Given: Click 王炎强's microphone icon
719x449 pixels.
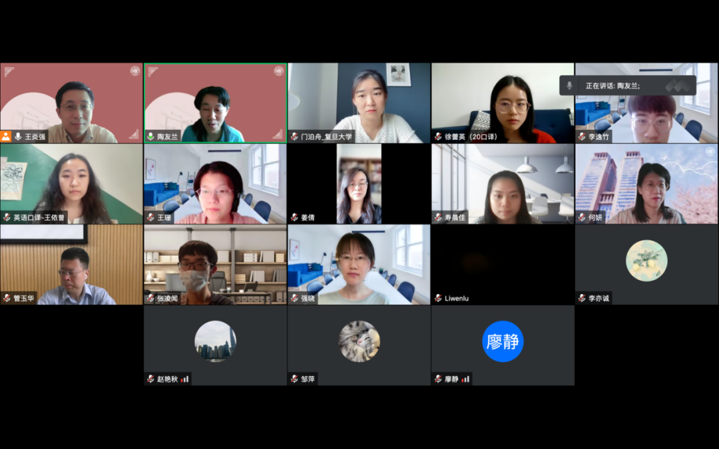Looking at the screenshot, I should [x=19, y=136].
